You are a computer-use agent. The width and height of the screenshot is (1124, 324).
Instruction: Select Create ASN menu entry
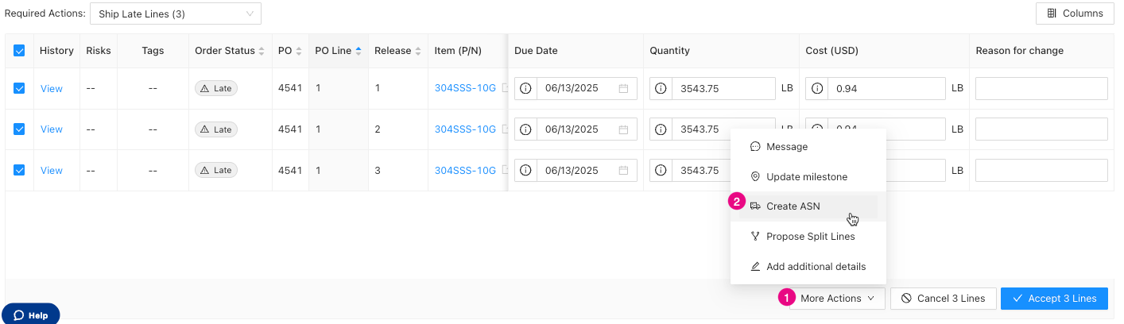pos(808,206)
